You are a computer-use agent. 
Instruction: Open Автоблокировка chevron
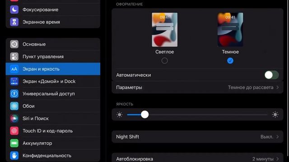278,159
